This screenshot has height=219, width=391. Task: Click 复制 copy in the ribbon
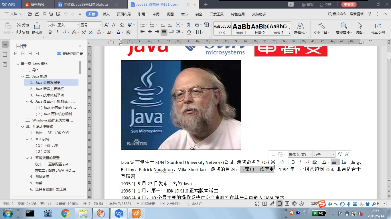coord(23,32)
